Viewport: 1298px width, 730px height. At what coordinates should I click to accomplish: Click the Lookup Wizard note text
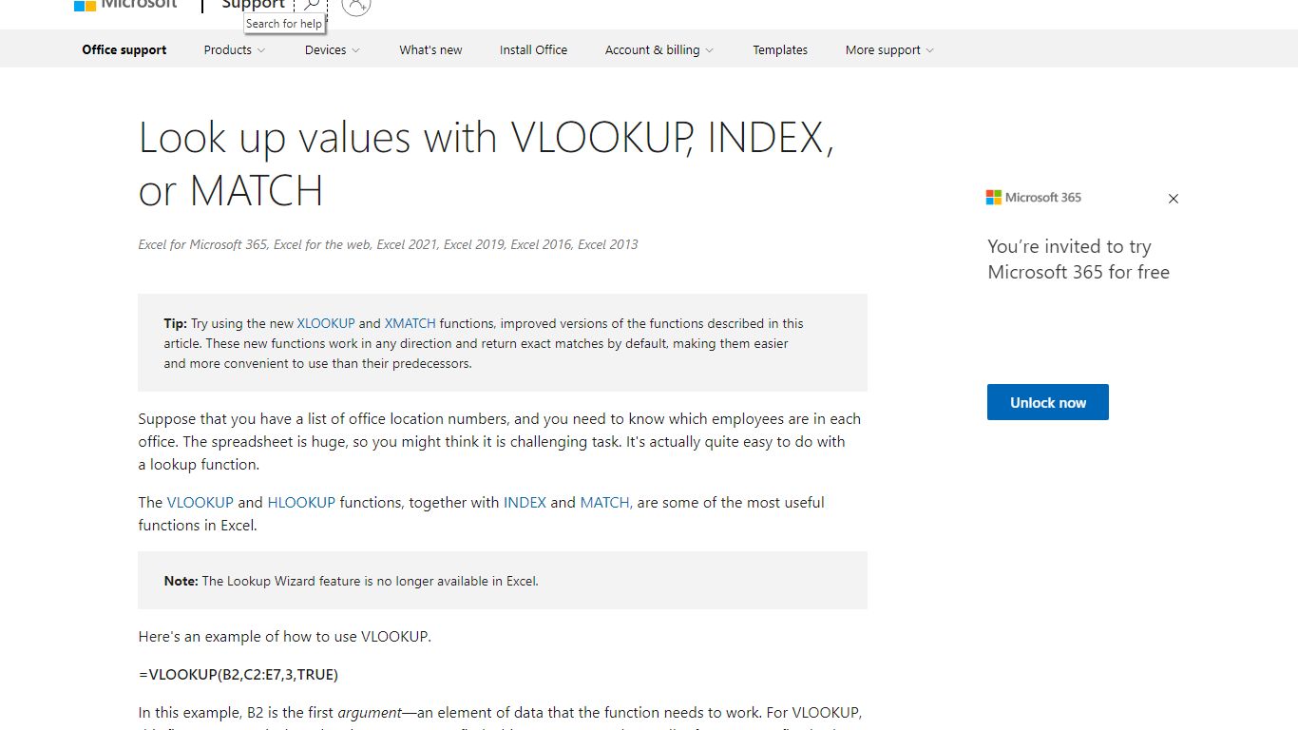tap(352, 581)
